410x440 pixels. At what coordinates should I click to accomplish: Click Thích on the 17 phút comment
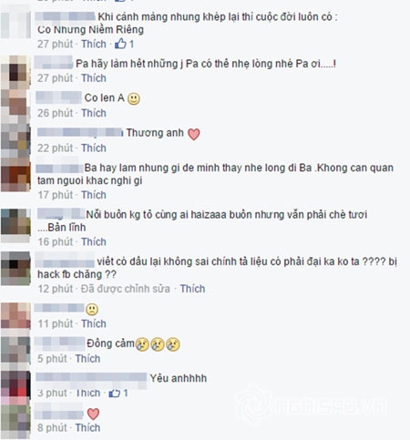tap(94, 195)
